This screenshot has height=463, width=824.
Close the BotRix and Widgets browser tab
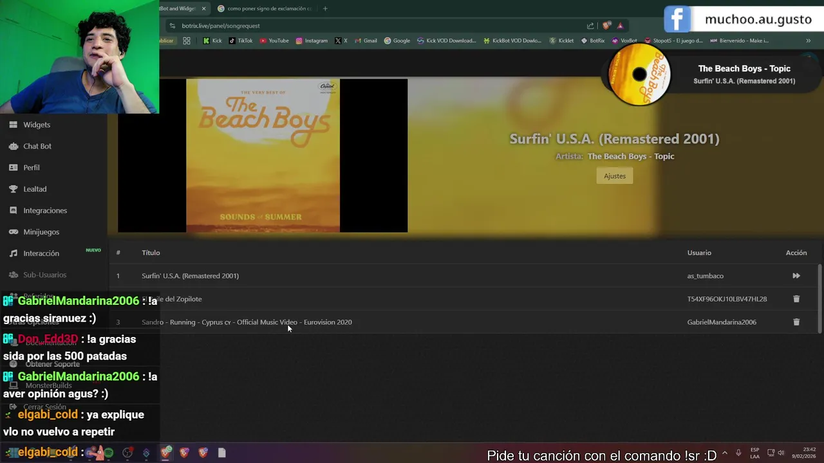pyautogui.click(x=203, y=8)
